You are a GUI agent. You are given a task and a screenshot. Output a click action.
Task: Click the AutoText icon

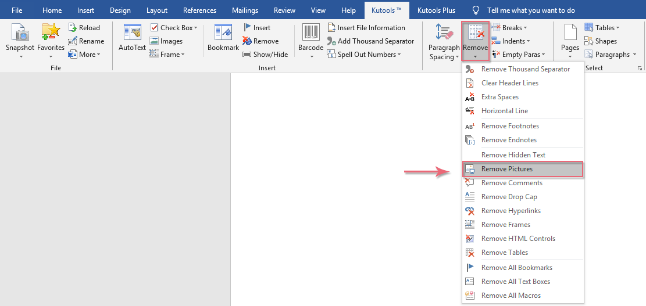(132, 33)
